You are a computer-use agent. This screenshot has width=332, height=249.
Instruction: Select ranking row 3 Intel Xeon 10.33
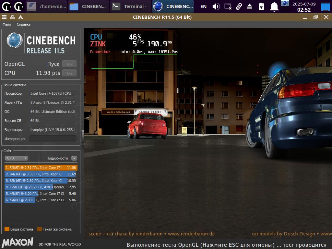pyautogui.click(x=41, y=181)
